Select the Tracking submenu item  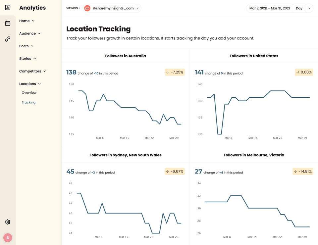(x=28, y=102)
